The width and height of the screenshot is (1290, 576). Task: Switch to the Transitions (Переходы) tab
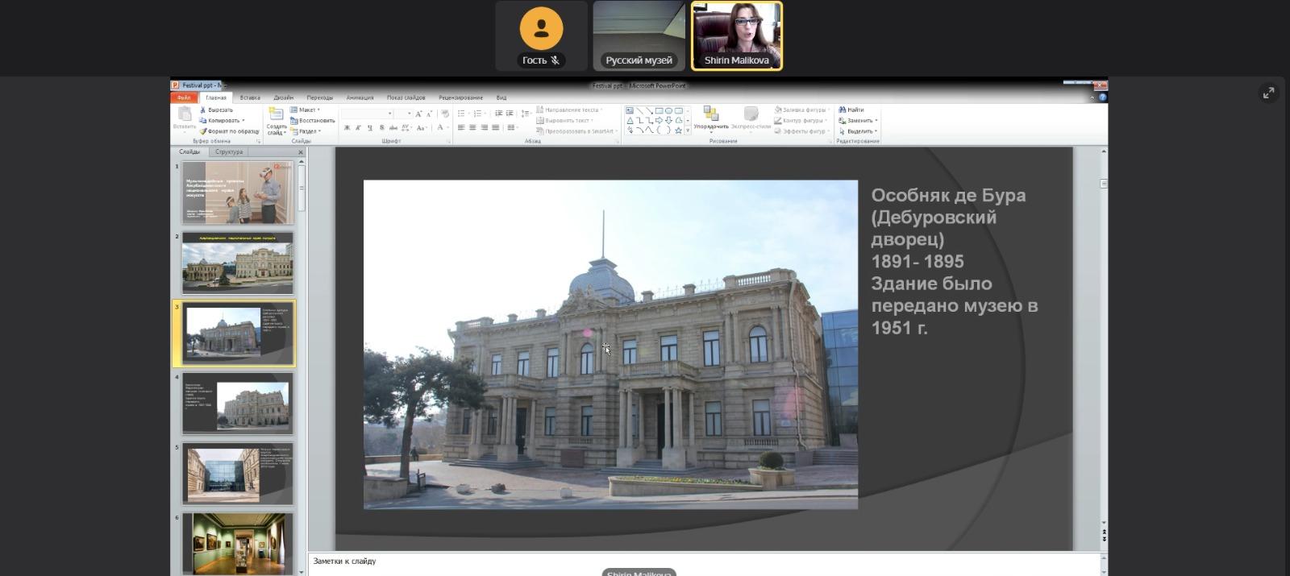pos(320,97)
